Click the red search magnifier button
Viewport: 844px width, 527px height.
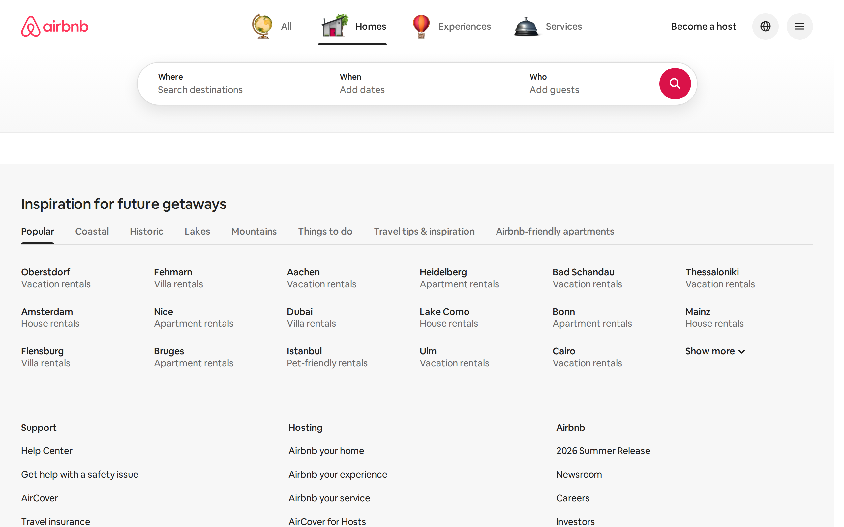pos(675,84)
